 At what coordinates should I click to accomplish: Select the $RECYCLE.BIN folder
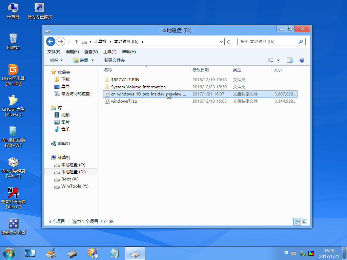coord(200,80)
